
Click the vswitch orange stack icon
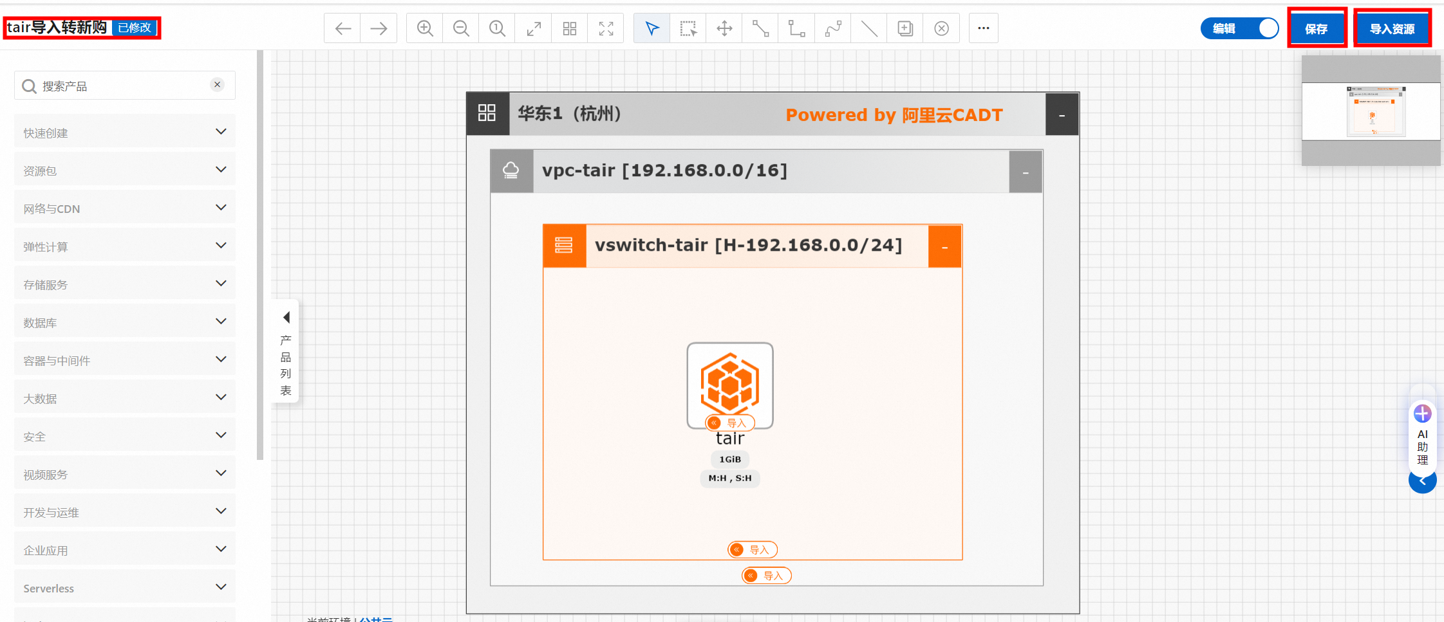point(564,246)
